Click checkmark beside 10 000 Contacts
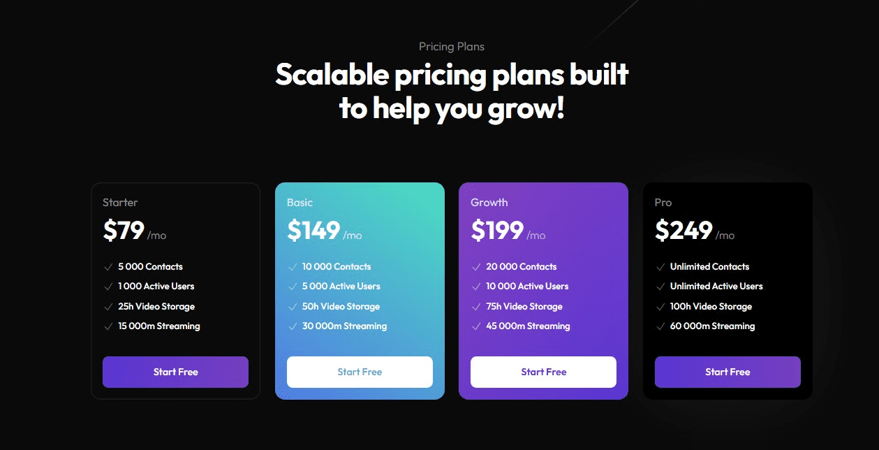The image size is (879, 450). [x=293, y=267]
